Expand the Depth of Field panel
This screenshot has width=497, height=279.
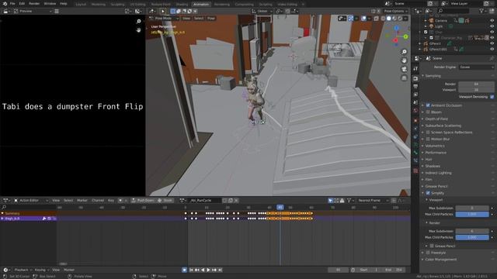click(436, 119)
